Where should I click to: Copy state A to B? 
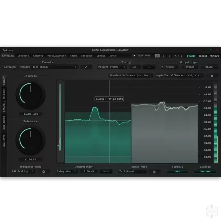(x=178, y=56)
